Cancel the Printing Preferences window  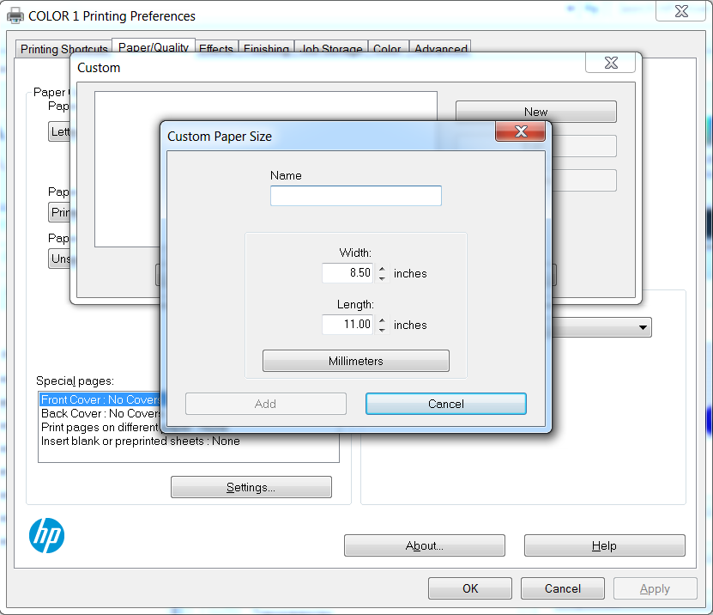[x=563, y=588]
